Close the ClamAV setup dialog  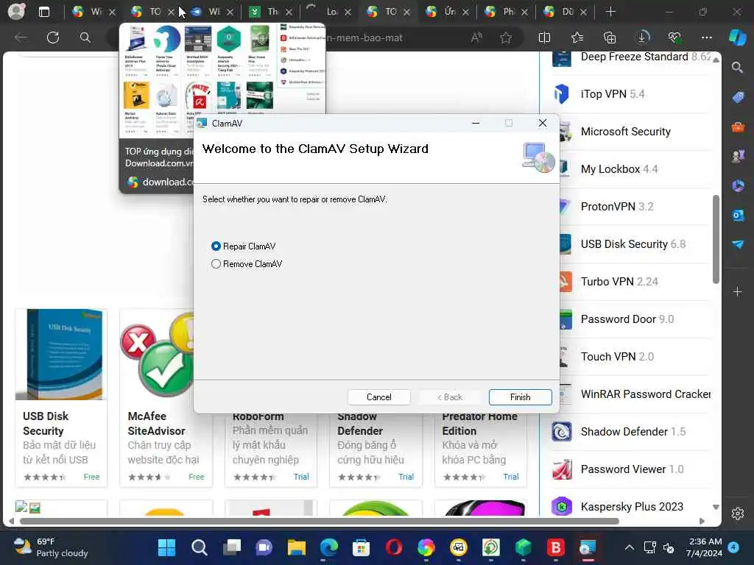pos(543,123)
